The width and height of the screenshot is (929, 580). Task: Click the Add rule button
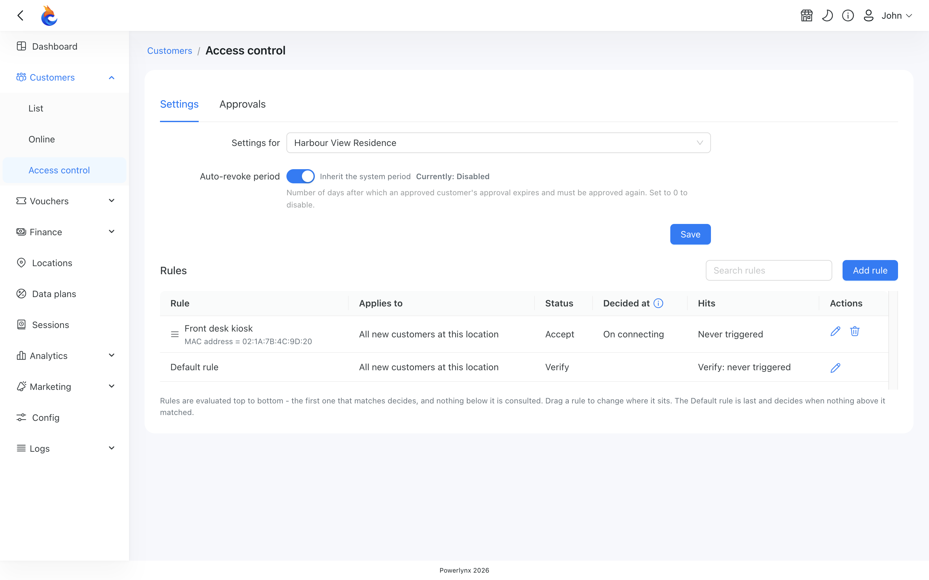870,270
